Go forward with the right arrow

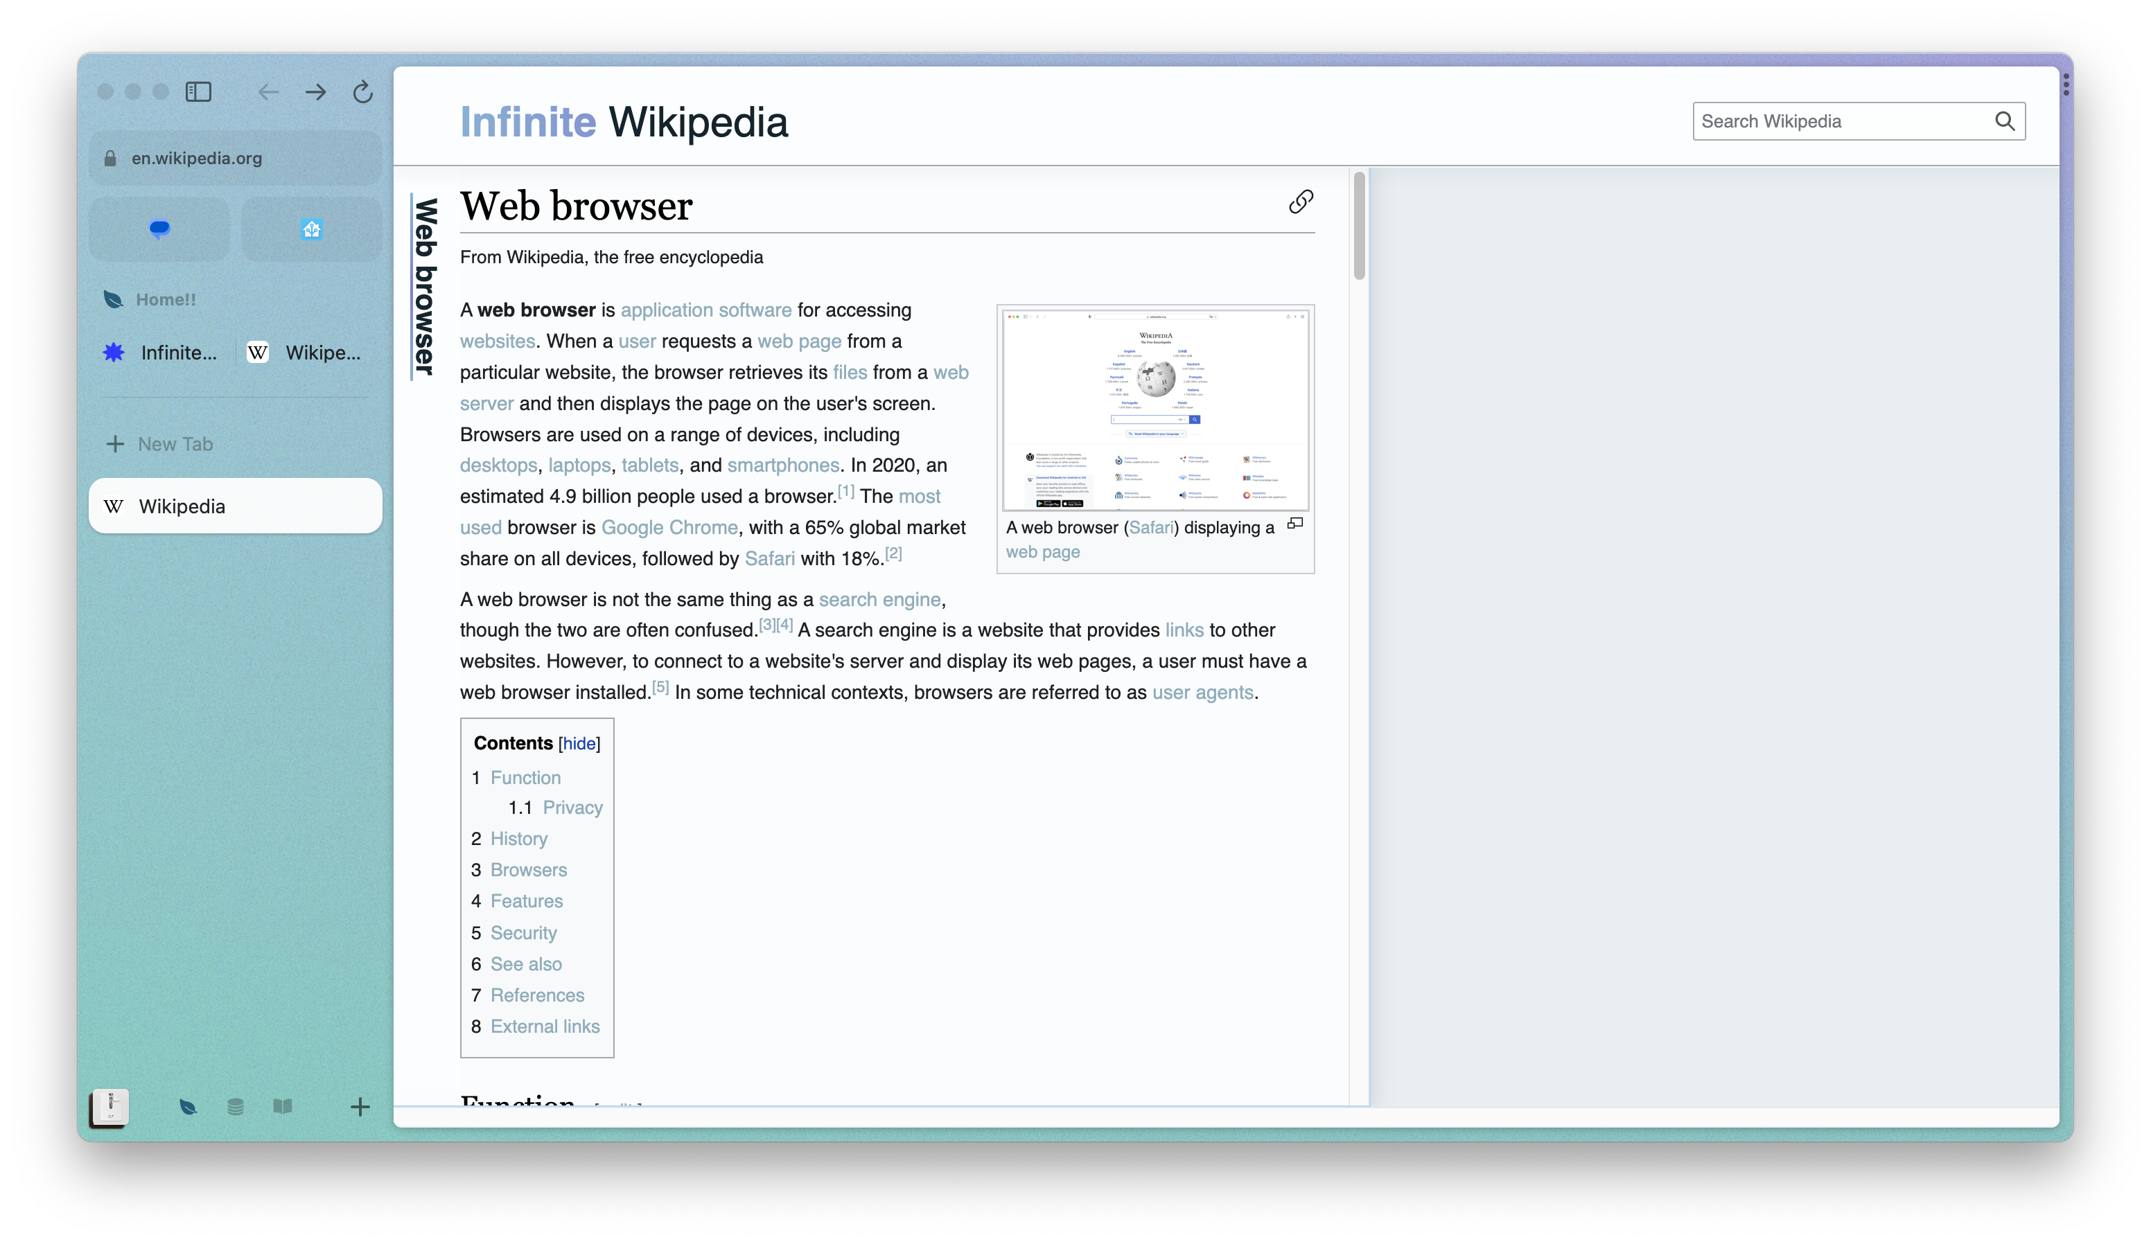(316, 91)
